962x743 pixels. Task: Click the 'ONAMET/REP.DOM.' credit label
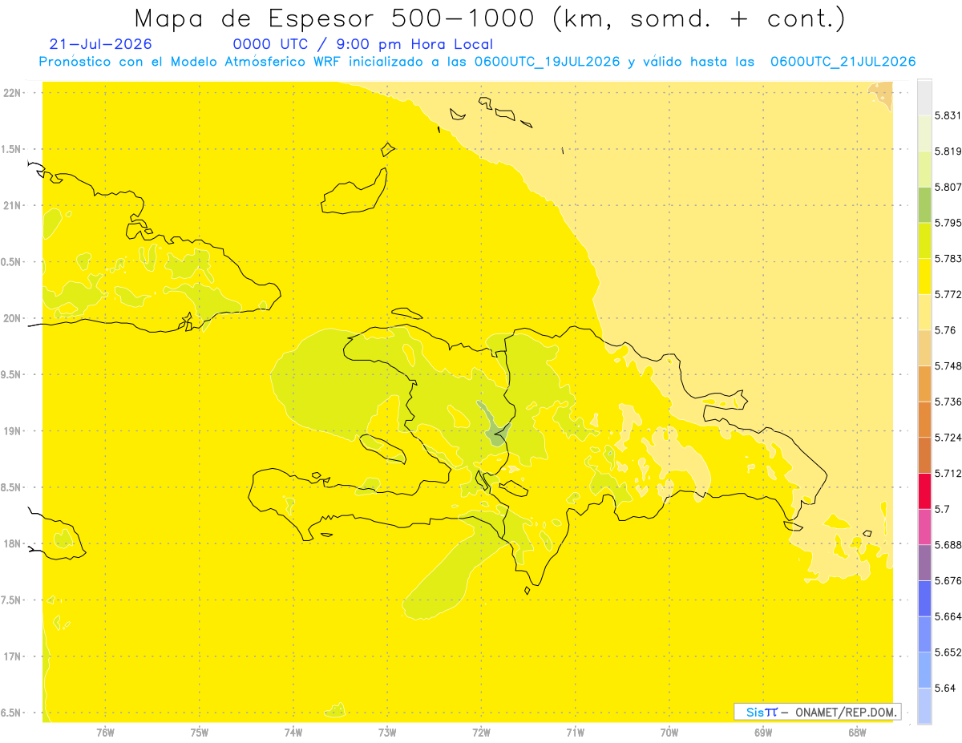[x=845, y=712]
